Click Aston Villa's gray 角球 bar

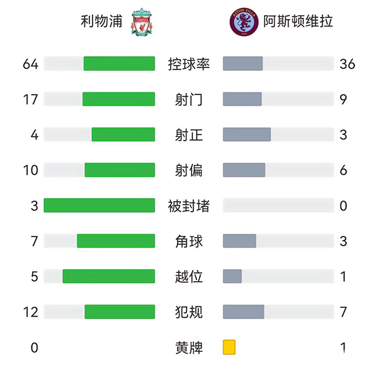(239, 241)
